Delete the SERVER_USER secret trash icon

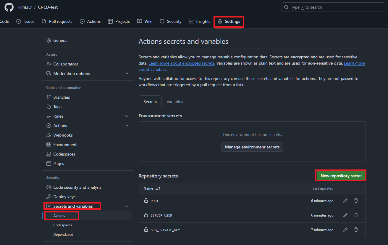coord(356,215)
